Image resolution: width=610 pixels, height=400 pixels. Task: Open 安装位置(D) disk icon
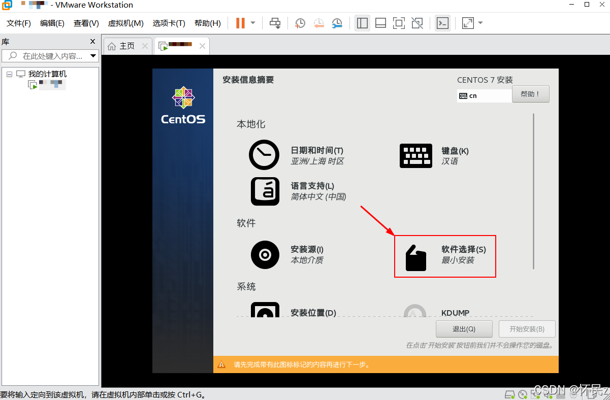[265, 310]
